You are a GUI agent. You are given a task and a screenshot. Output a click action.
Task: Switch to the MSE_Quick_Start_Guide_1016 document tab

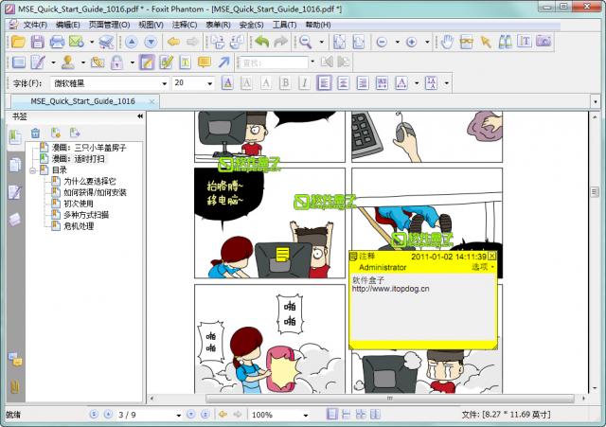pyautogui.click(x=83, y=100)
